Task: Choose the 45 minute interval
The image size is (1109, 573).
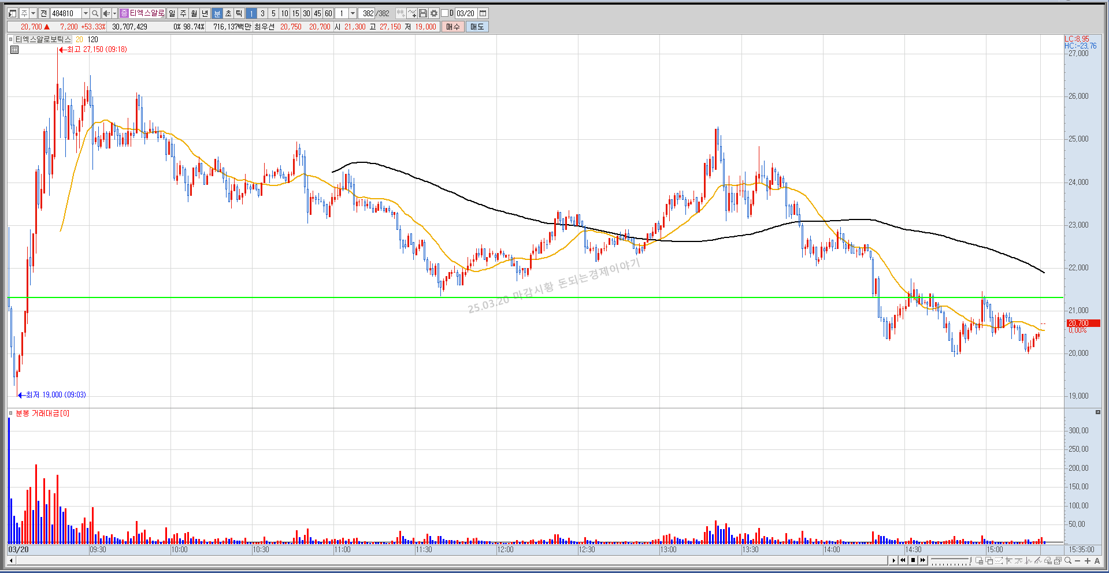Action: 317,13
